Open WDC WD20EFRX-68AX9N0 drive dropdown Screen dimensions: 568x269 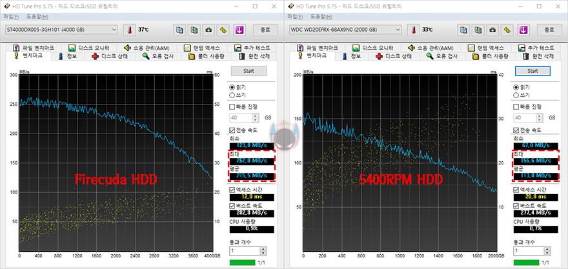(345, 30)
